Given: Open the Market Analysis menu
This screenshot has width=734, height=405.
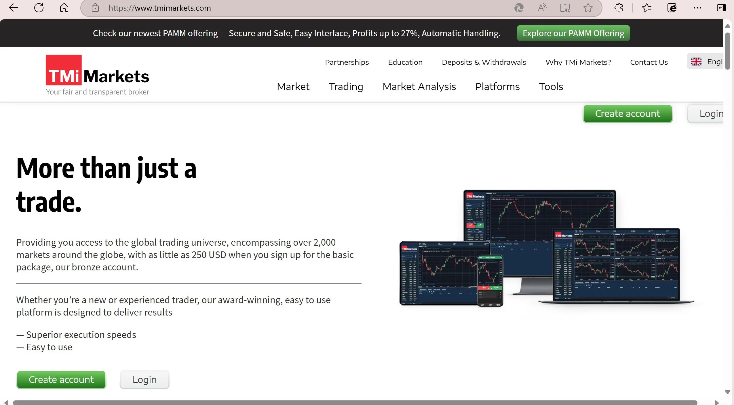Looking at the screenshot, I should click(x=419, y=87).
